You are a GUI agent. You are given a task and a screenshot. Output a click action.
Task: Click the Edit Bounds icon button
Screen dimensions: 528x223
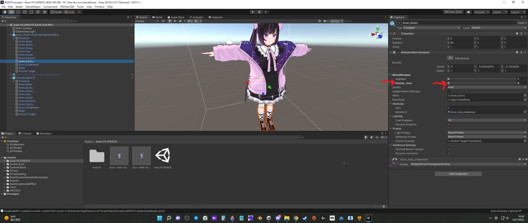tap(450, 58)
